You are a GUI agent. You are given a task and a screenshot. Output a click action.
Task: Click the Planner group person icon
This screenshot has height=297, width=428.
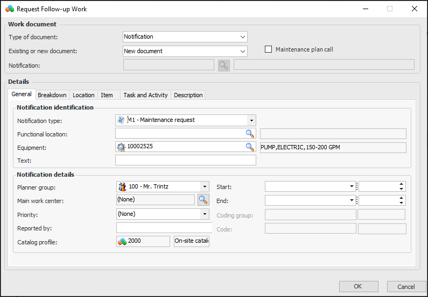[x=122, y=186]
